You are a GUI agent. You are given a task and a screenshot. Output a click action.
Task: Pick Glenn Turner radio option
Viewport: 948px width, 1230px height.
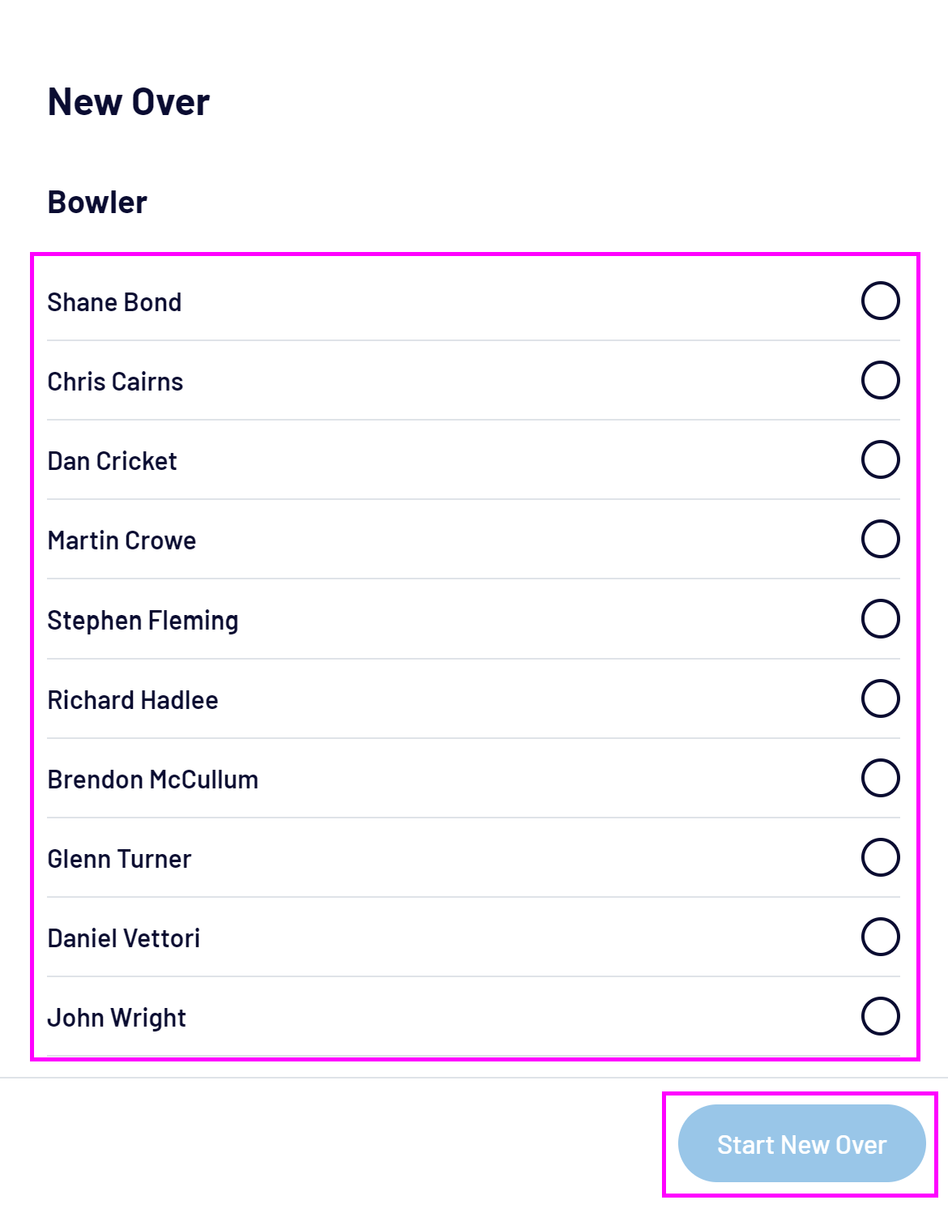tap(880, 857)
